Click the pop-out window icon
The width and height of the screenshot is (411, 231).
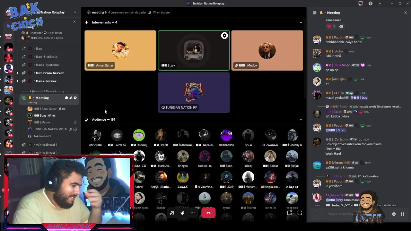pyautogui.click(x=289, y=213)
